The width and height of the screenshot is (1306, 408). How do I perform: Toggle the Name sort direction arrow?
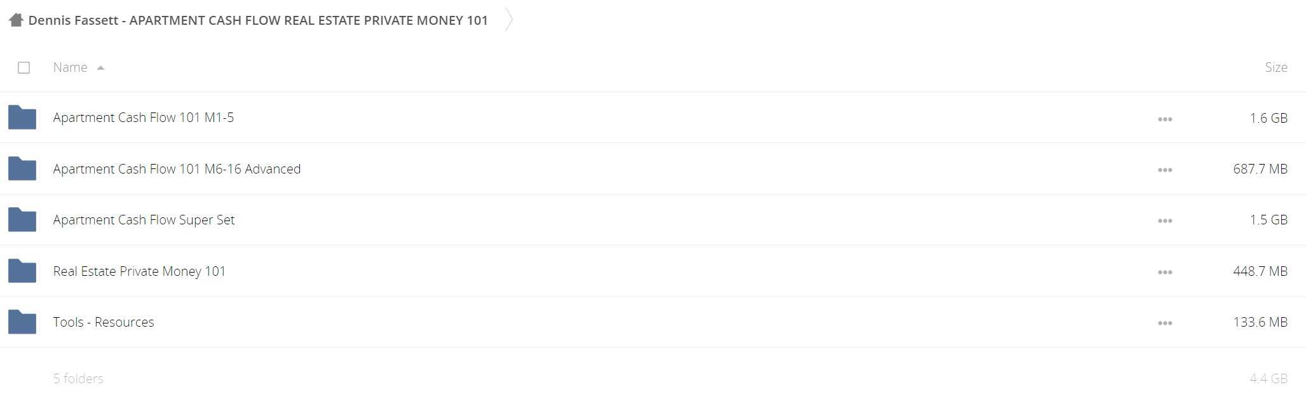click(100, 68)
